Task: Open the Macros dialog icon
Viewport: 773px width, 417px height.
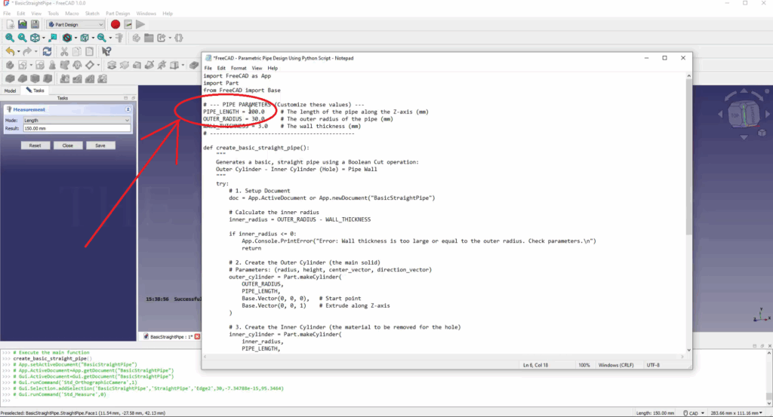Action: [128, 25]
